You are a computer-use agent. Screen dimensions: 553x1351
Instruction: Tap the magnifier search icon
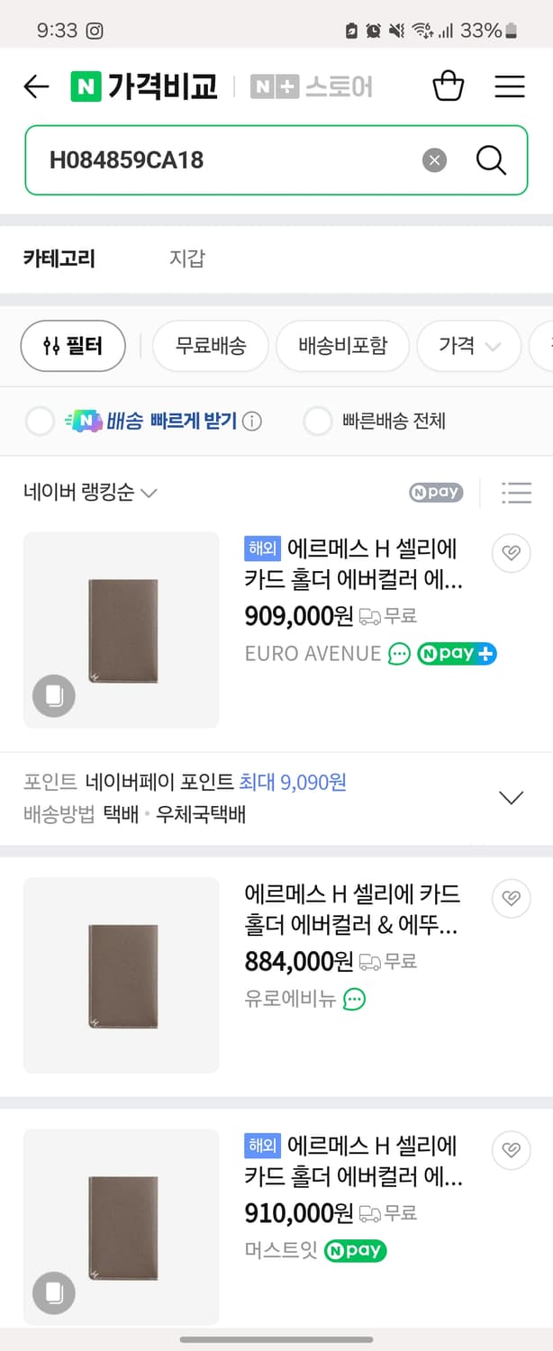tap(491, 160)
